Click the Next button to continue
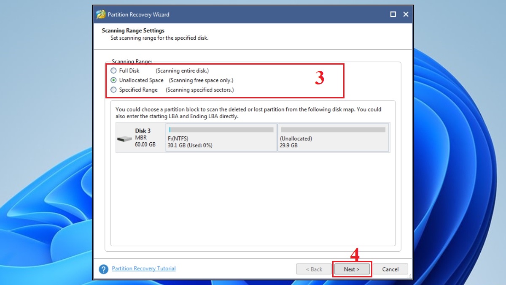506x285 pixels. coord(352,269)
